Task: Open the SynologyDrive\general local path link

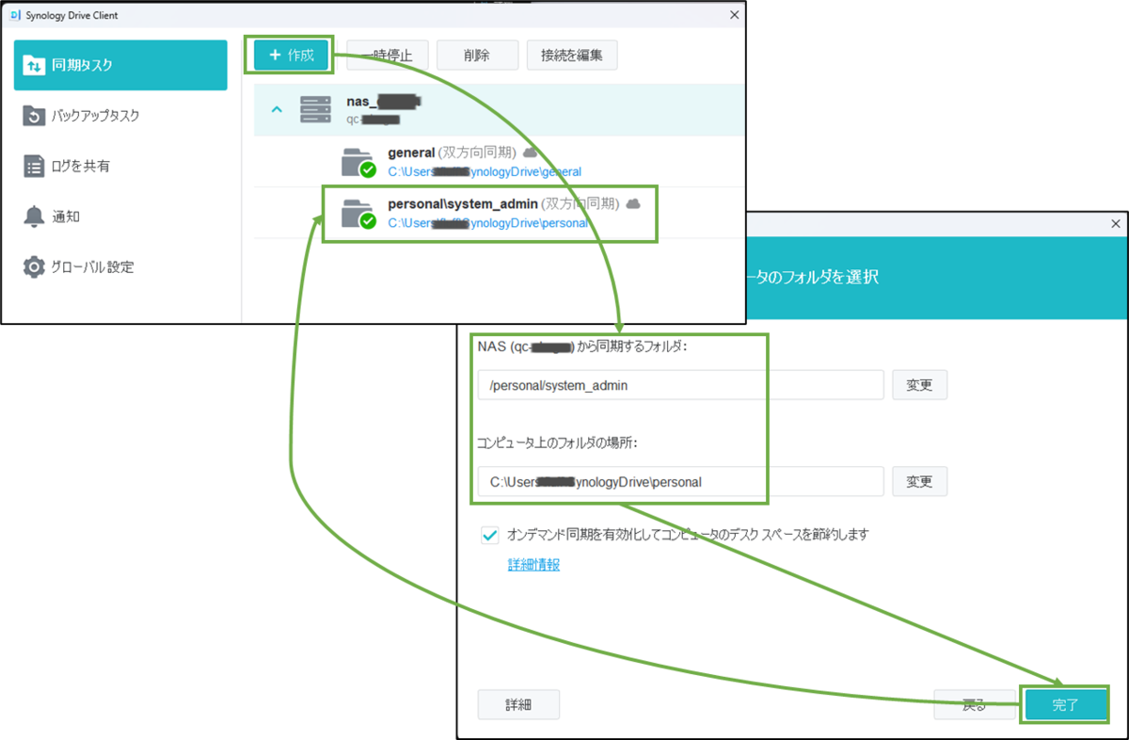Action: coord(485,171)
